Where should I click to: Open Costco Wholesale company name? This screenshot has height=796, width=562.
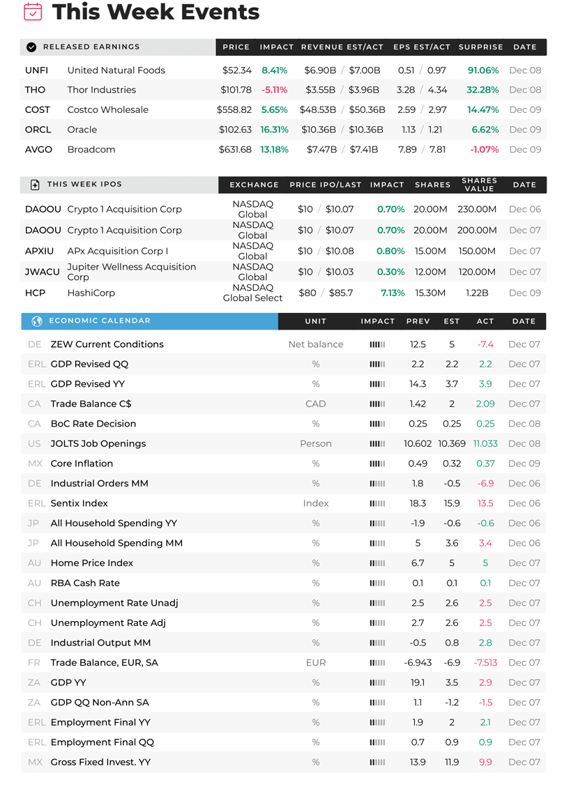108,109
